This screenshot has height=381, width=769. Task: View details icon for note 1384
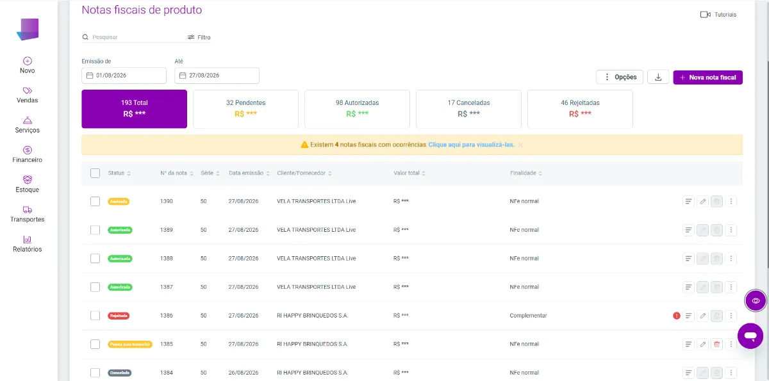click(x=688, y=373)
